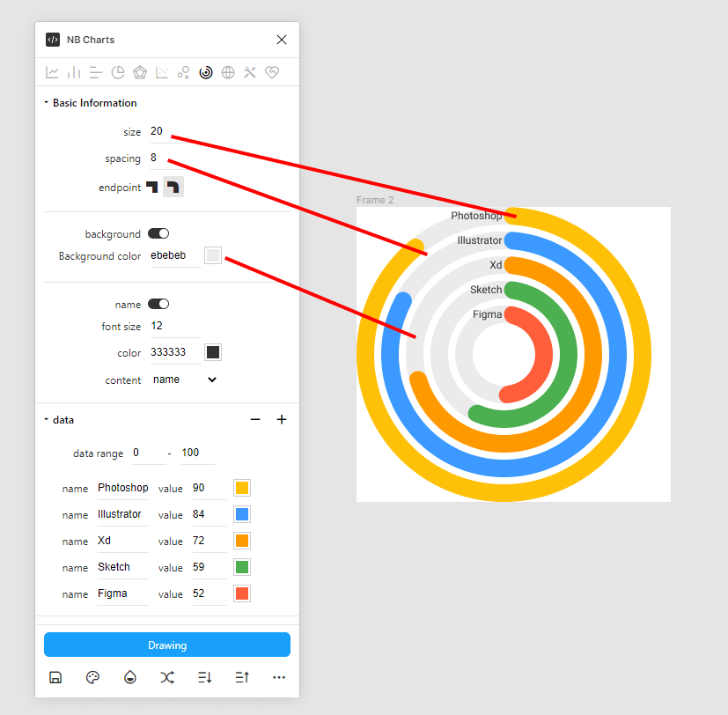Toggle the background switch
This screenshot has height=715, width=728.
point(158,233)
